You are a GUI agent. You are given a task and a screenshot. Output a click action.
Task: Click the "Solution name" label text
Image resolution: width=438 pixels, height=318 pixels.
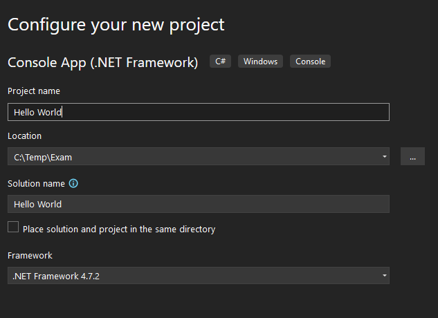[36, 184]
